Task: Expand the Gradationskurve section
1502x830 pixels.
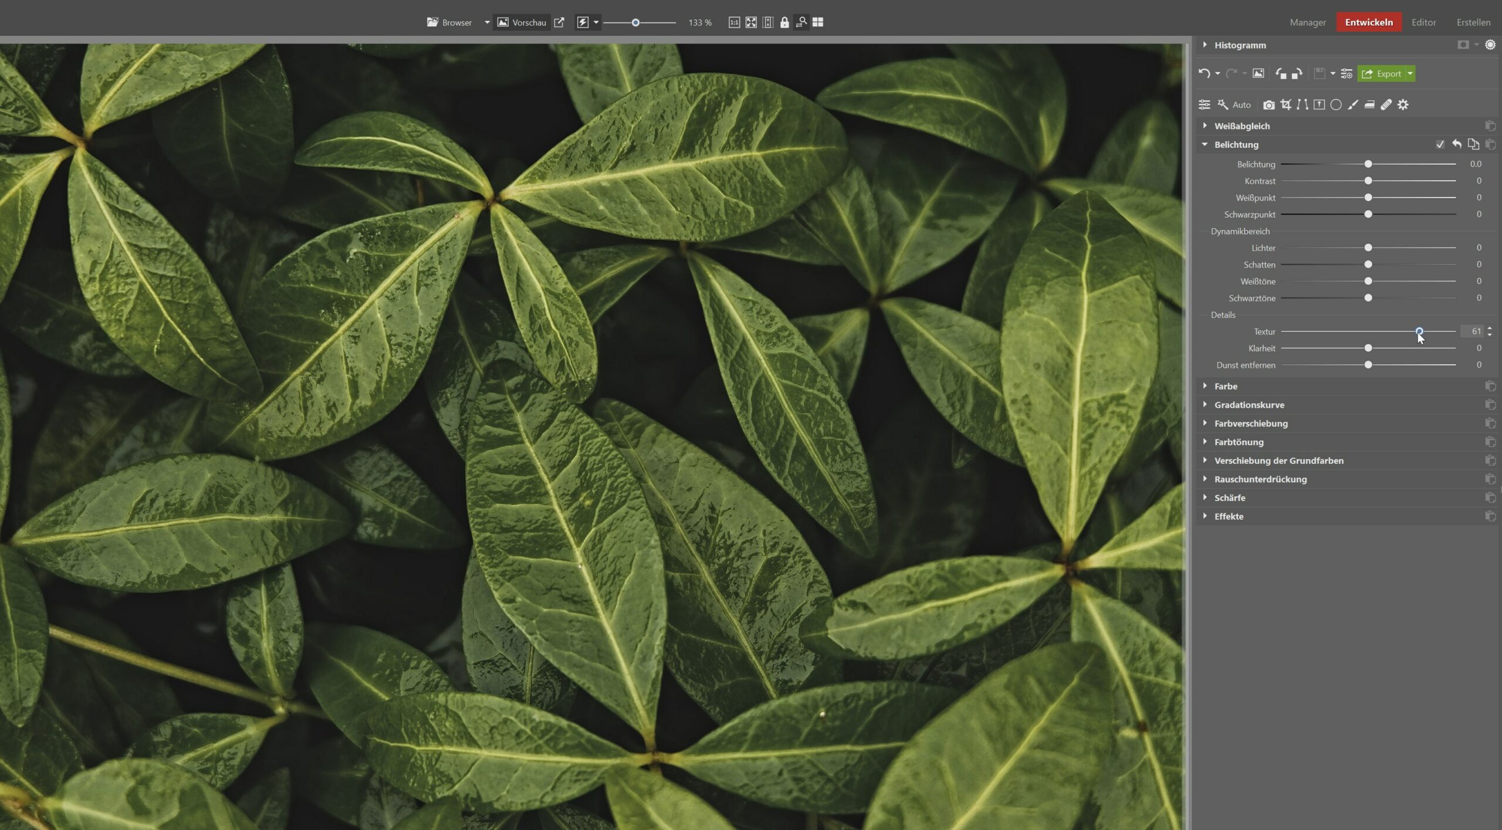Action: [1249, 405]
